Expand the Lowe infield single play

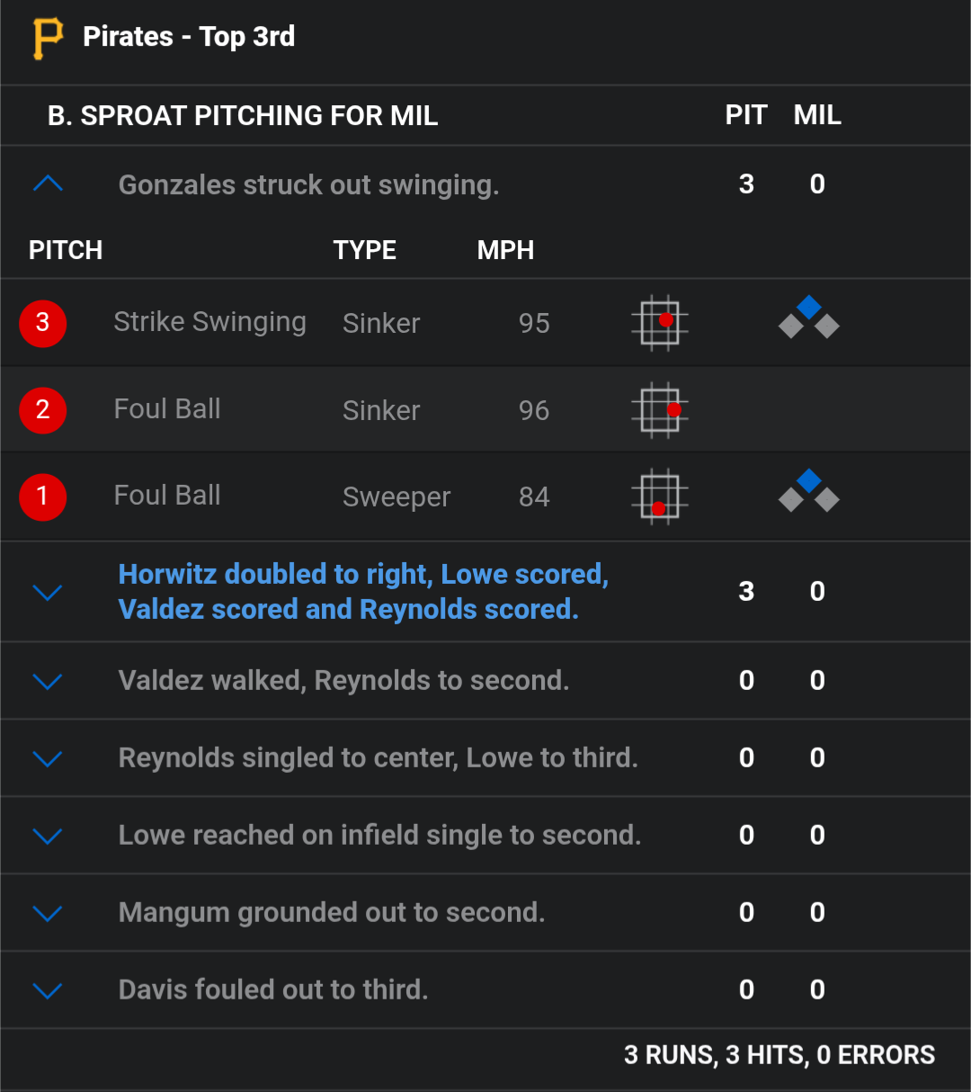(x=47, y=836)
